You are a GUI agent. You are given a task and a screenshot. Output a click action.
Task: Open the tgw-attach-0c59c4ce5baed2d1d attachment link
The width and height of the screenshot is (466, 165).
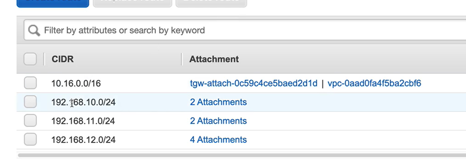[254, 83]
